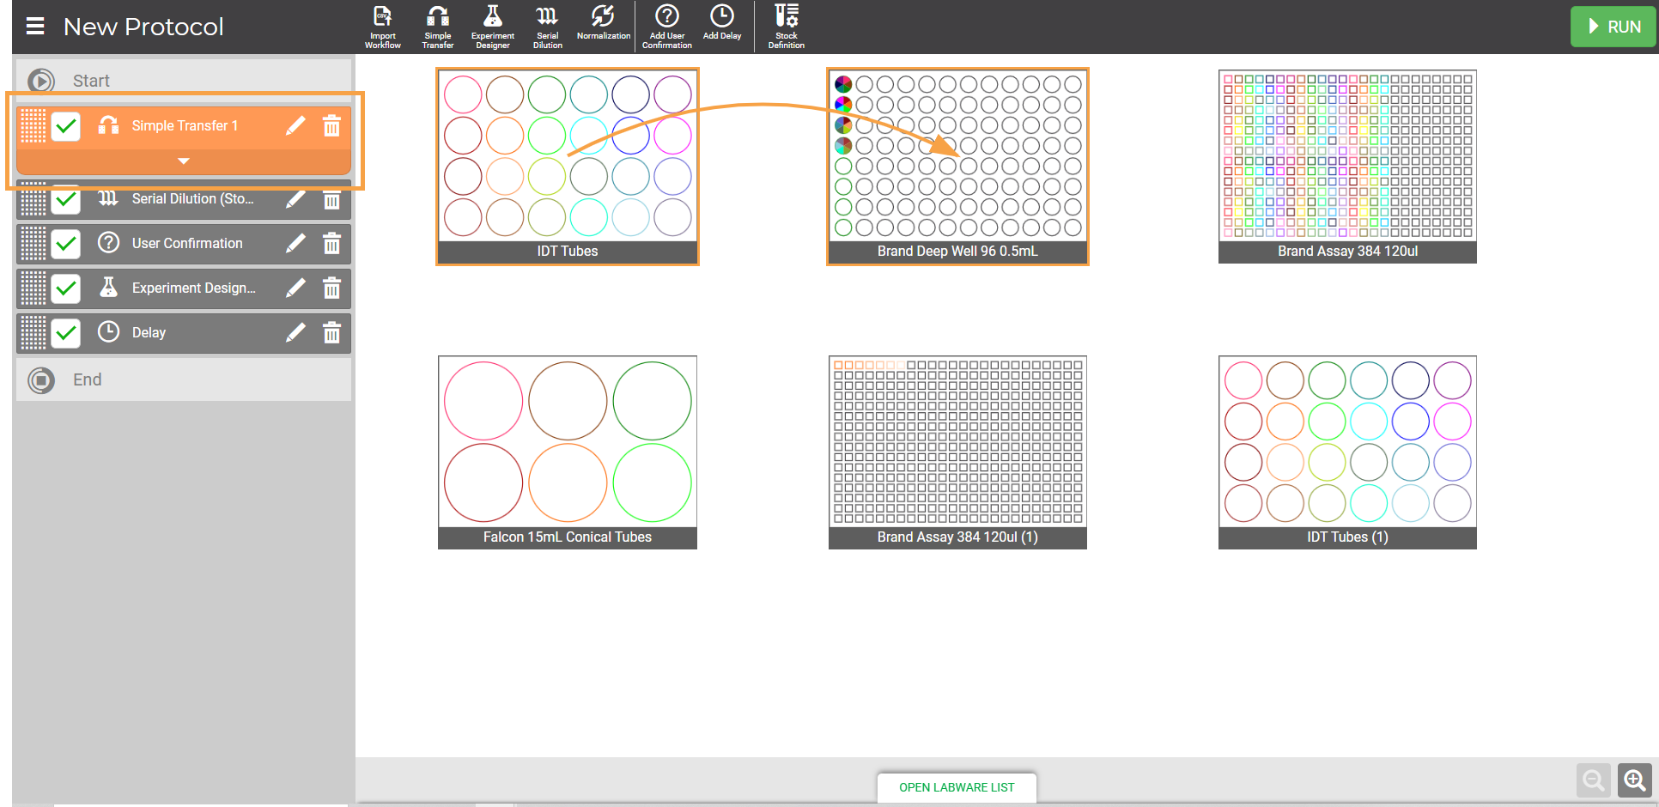The height and width of the screenshot is (807, 1659).
Task: Delete the User Confirmation step
Action: click(x=331, y=244)
